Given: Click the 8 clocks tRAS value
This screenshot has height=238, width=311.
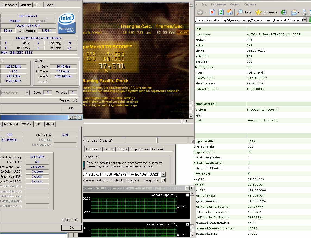Looking at the screenshot, I should coord(37,181).
